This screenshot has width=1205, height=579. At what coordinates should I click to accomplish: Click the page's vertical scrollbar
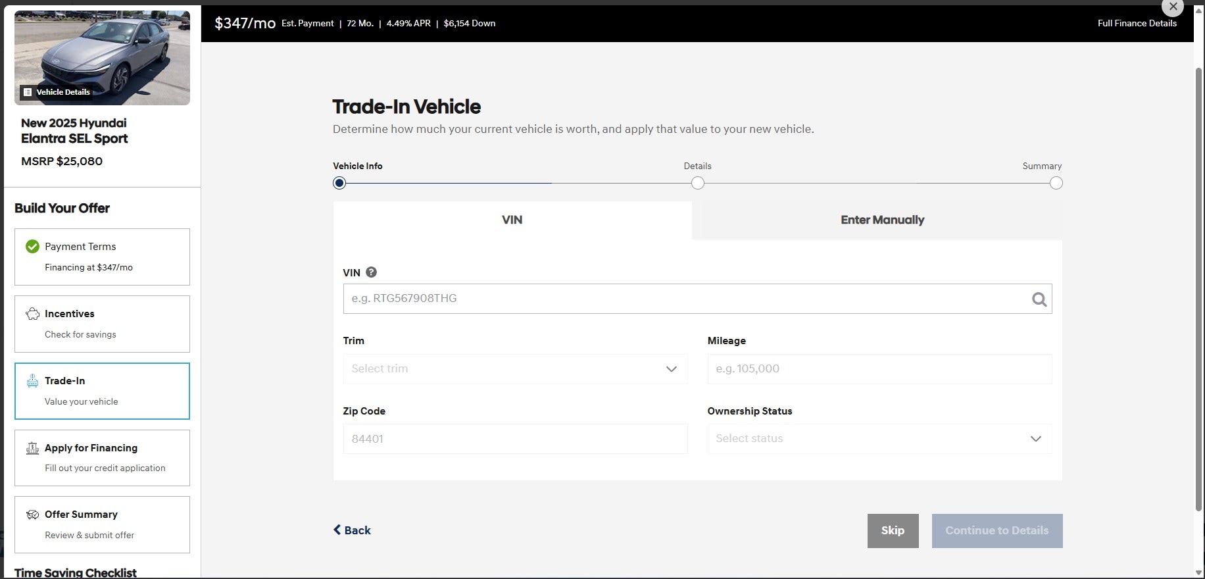[1198, 289]
